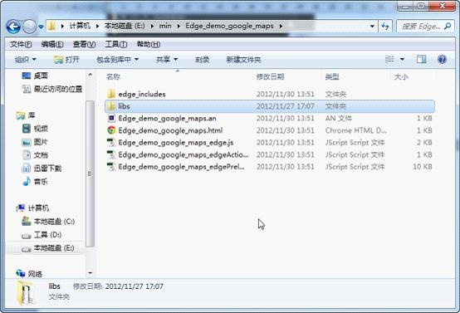Select Edge_demo_google_maps_edge.js script icon
Screen dimensions: 460x313
coord(111,143)
